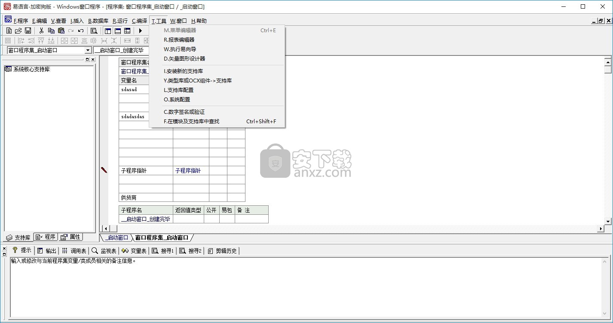Choose I.安装新的支持库 menu entry
613x323 pixels.
tap(217, 71)
